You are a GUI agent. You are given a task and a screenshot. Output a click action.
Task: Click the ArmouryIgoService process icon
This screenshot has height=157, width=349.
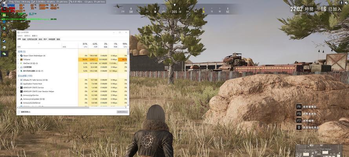click(x=21, y=95)
